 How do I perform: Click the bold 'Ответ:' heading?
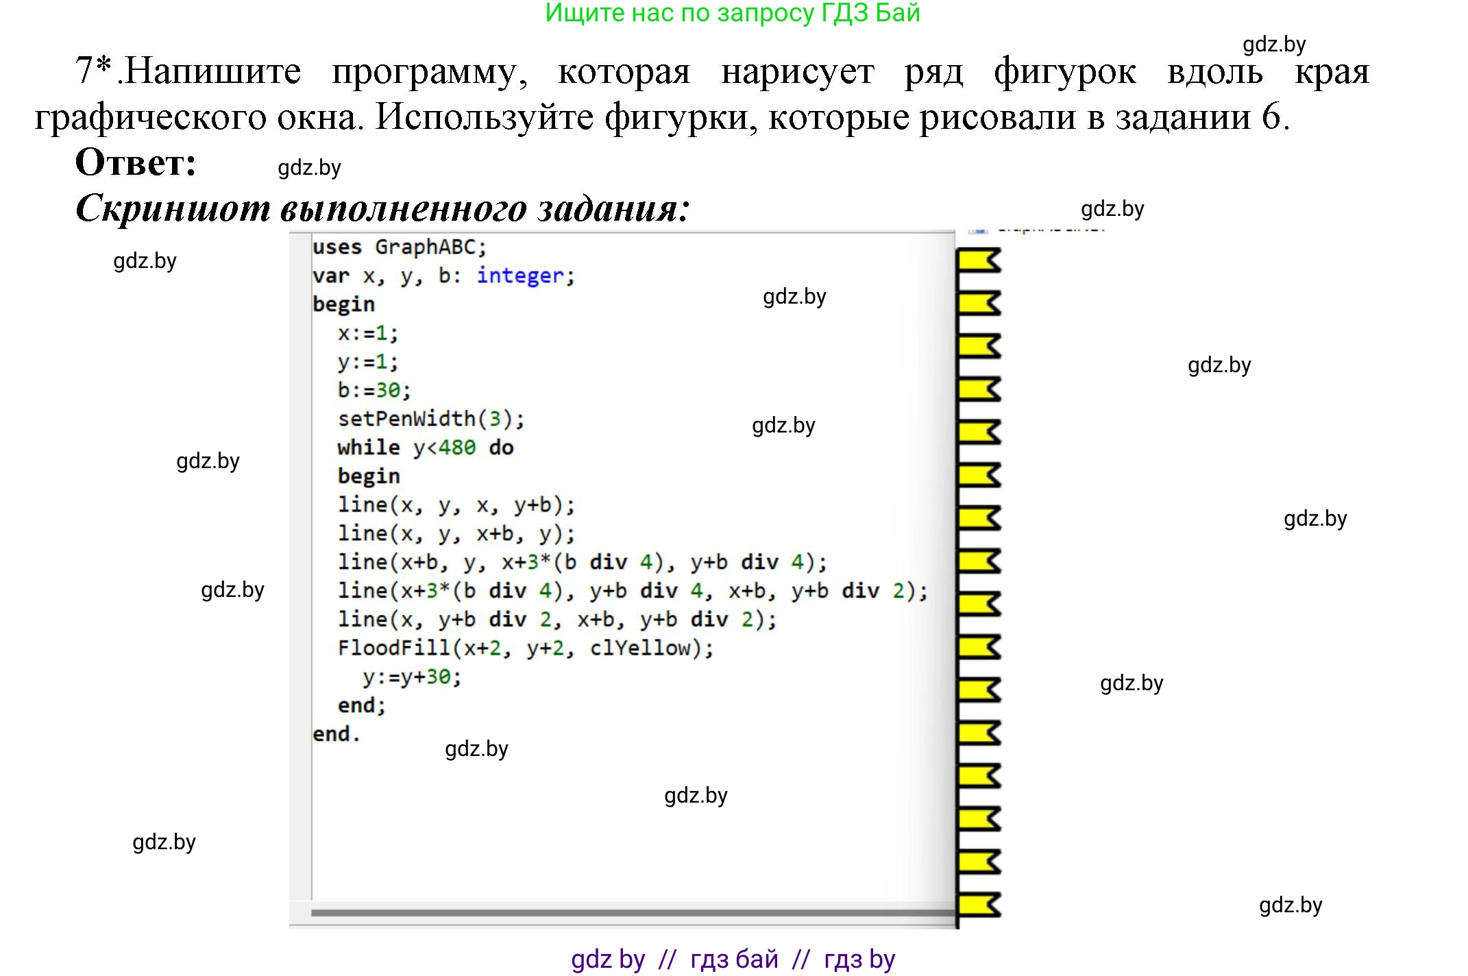(x=136, y=163)
